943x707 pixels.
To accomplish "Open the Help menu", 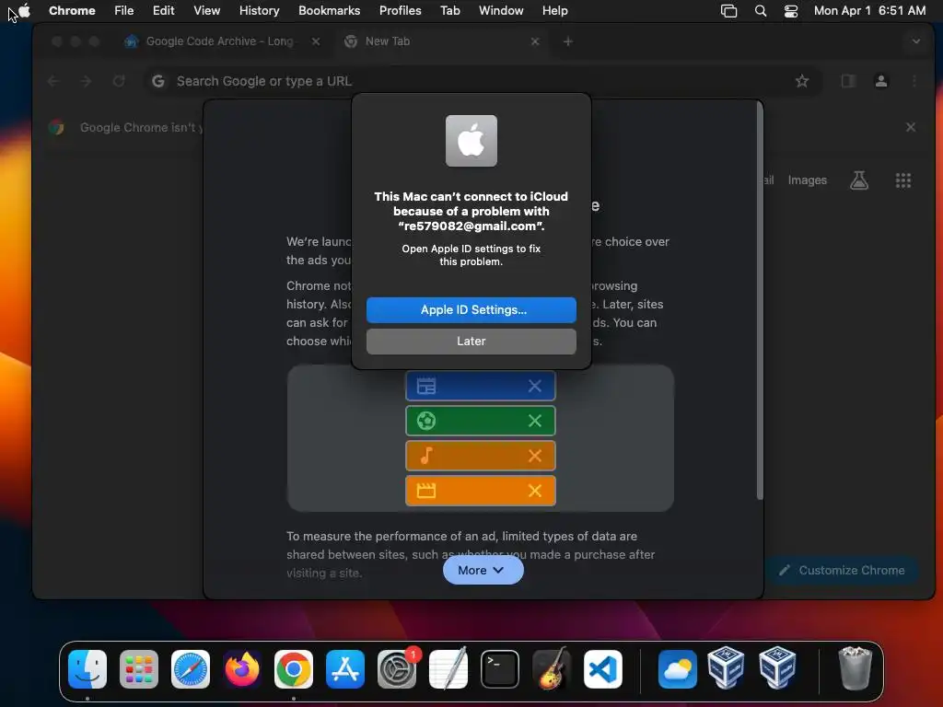I will 554,10.
